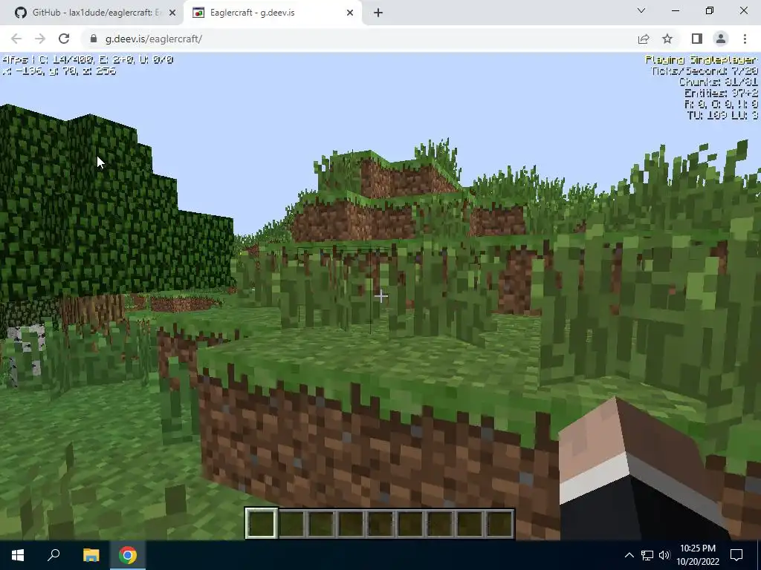The height and width of the screenshot is (570, 761).
Task: View site security lock information
Action: 94,39
